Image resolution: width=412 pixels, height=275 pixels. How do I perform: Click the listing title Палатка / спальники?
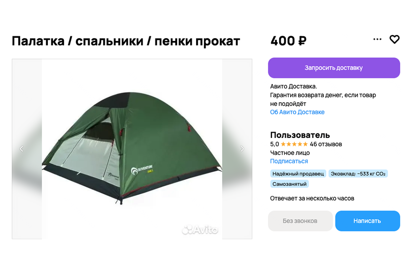[x=126, y=41]
